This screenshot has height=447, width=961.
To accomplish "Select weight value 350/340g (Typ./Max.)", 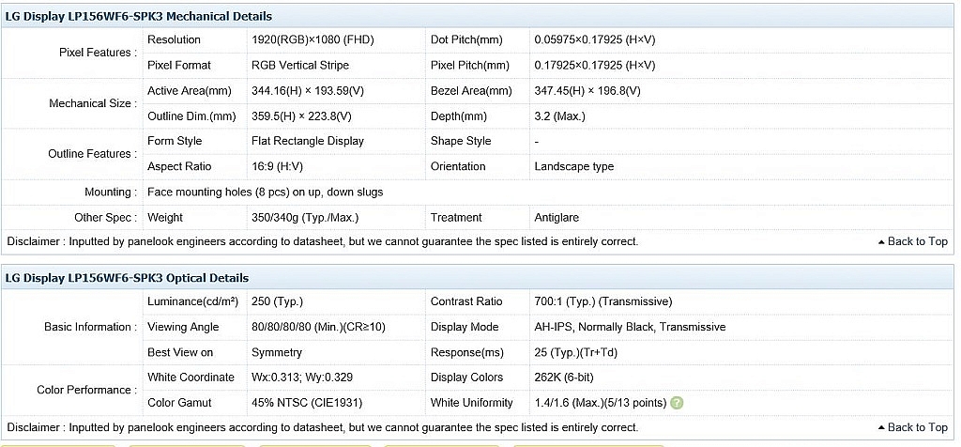I will click(x=305, y=218).
